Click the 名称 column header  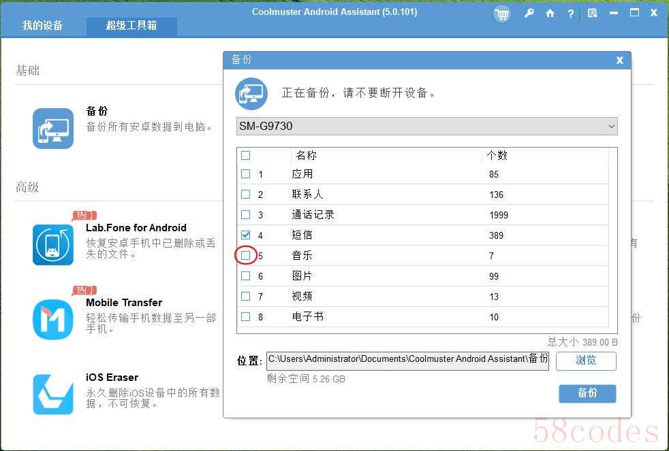point(307,156)
